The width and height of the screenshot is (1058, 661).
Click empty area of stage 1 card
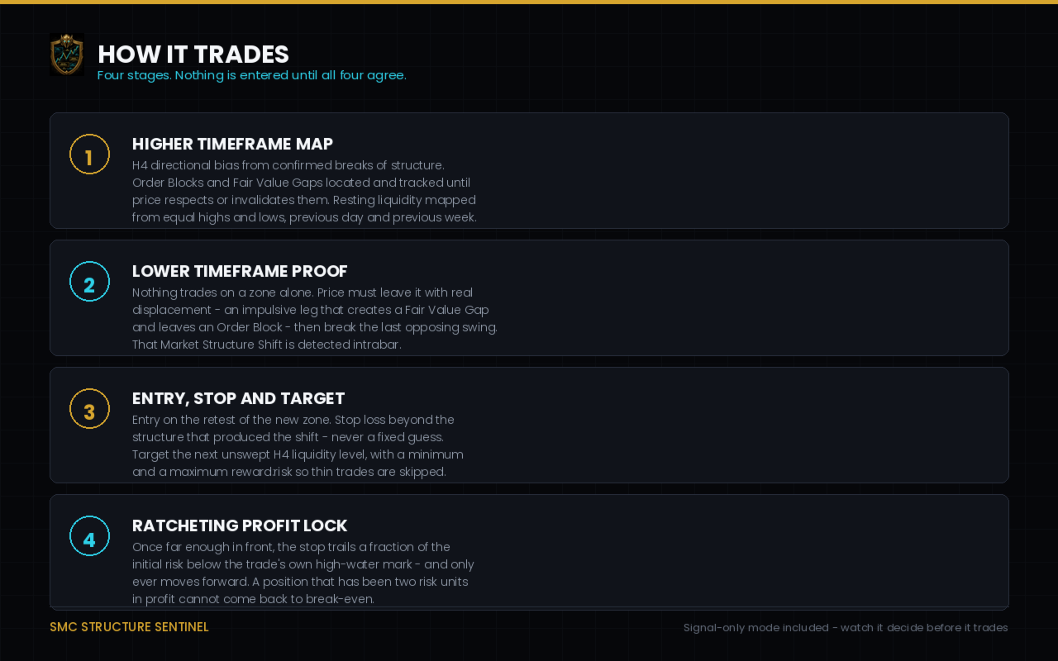tap(744, 171)
